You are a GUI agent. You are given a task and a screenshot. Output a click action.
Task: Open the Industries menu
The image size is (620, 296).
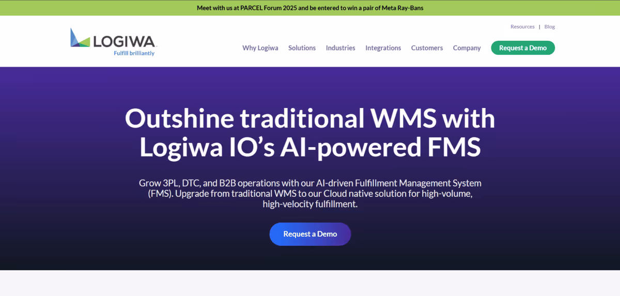click(340, 48)
